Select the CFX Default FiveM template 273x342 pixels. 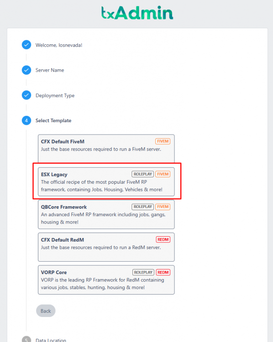[106, 149]
